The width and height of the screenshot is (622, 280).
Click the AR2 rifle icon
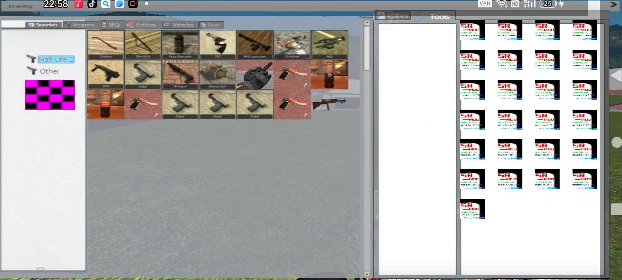(330, 45)
